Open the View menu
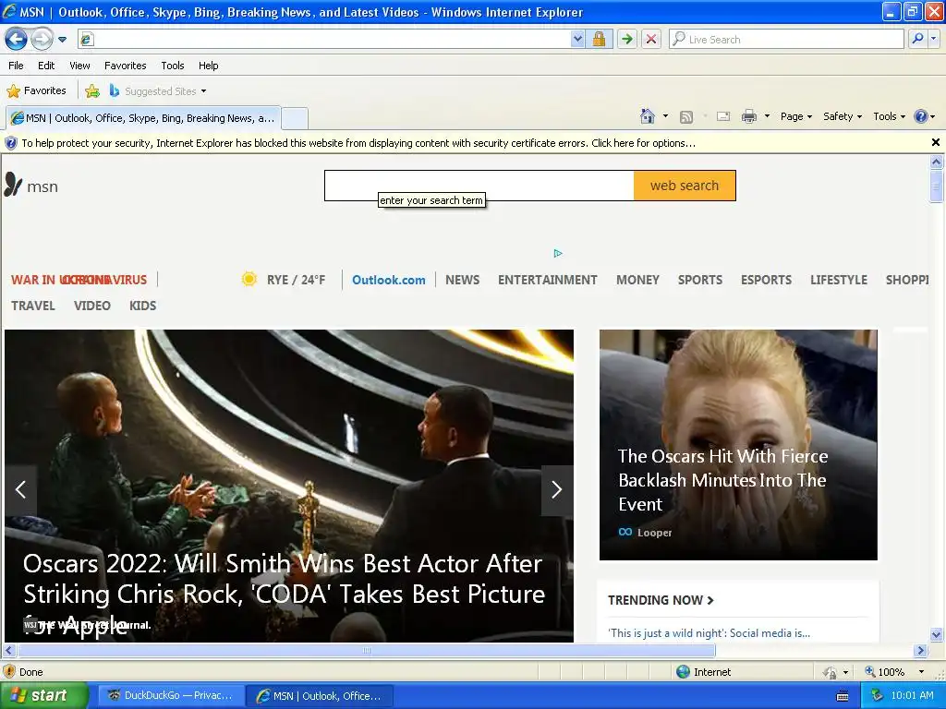The width and height of the screenshot is (946, 709). click(79, 66)
